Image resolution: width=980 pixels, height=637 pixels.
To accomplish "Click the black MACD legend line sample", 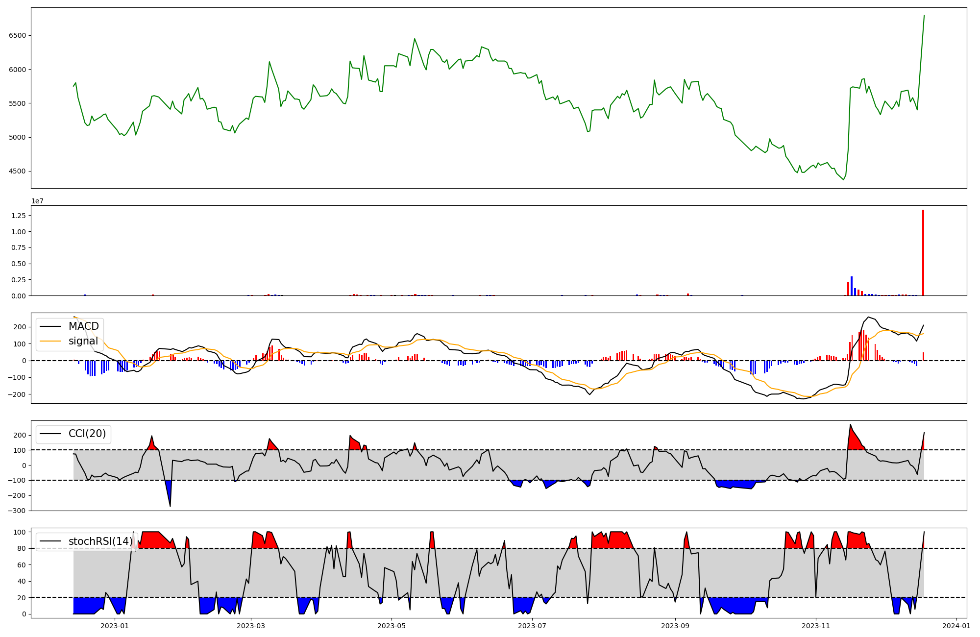I will click(50, 326).
